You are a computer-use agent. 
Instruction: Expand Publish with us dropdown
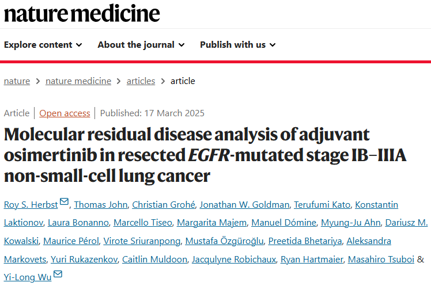(x=238, y=45)
